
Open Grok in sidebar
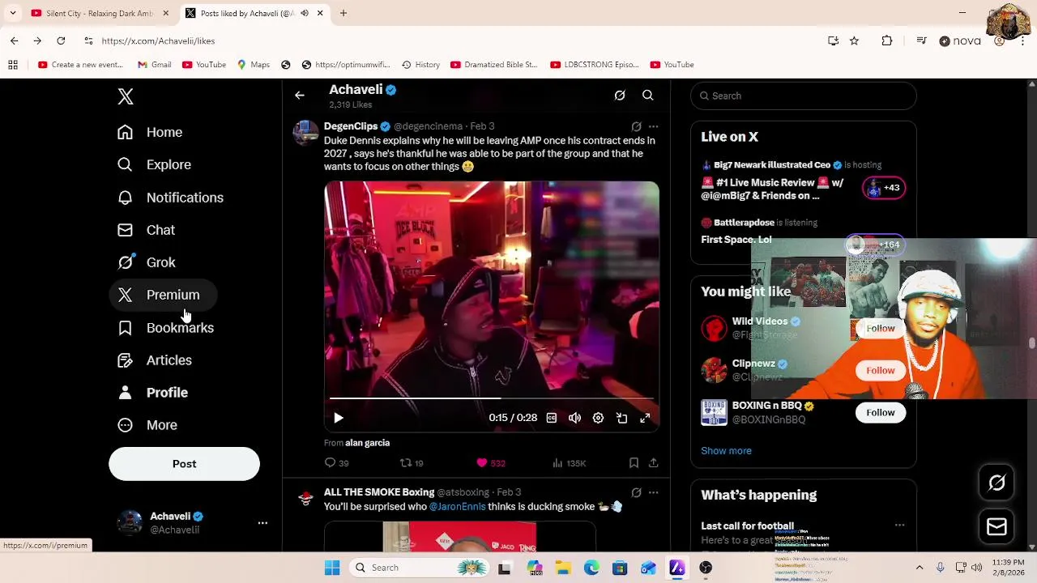click(x=147, y=262)
